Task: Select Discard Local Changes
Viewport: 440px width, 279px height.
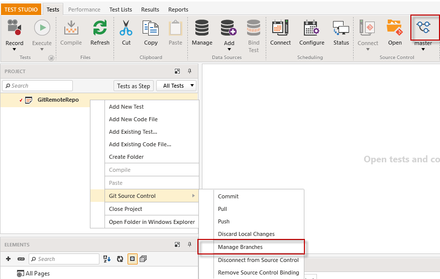Action: click(259, 234)
